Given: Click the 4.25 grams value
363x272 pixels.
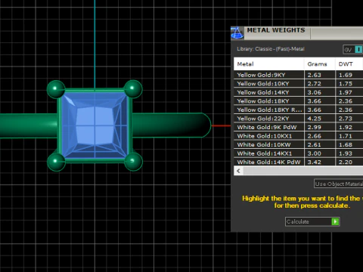Looking at the screenshot, I should 314,119.
